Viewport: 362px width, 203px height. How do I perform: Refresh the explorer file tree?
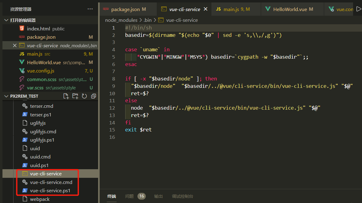tap(84, 96)
